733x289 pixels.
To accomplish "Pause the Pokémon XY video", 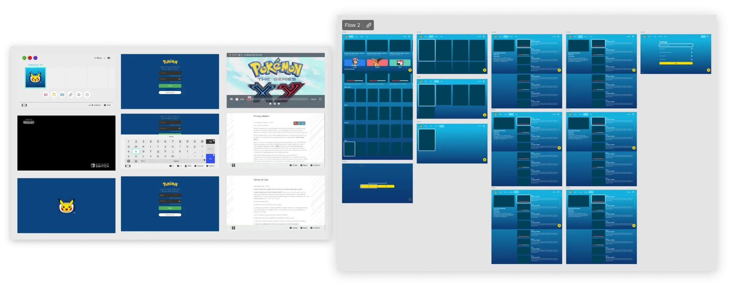I will [x=275, y=104].
